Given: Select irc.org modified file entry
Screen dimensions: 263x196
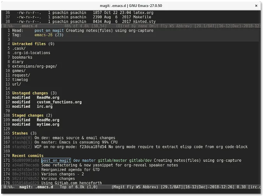Looking at the screenshot, I should [44, 107].
